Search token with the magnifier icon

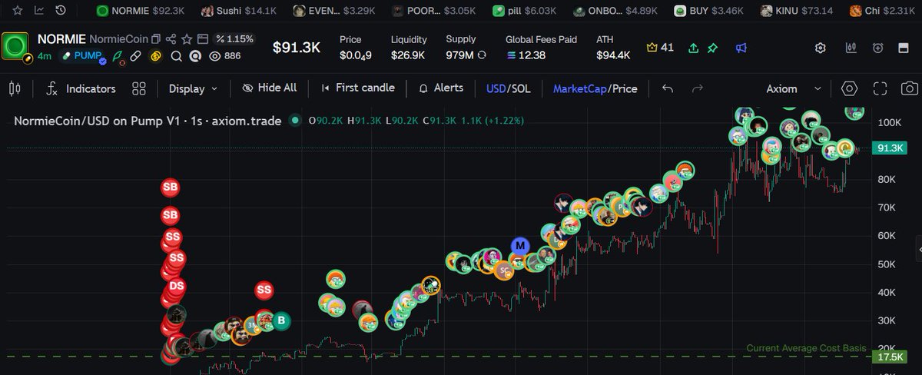[x=176, y=55]
